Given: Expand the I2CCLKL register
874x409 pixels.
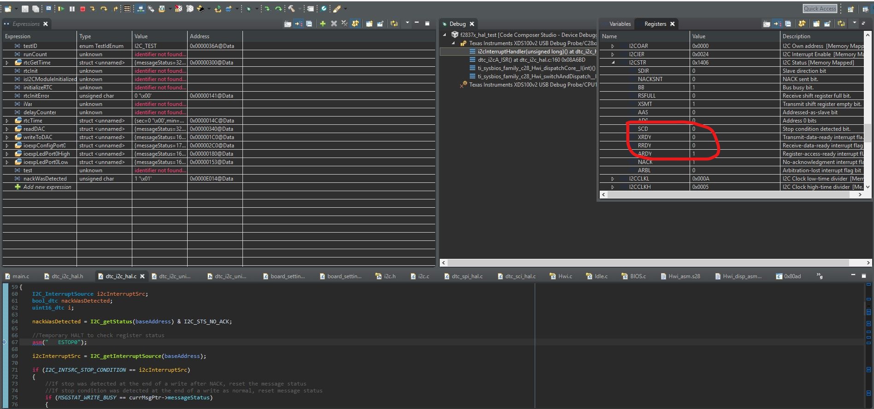Looking at the screenshot, I should (x=613, y=179).
